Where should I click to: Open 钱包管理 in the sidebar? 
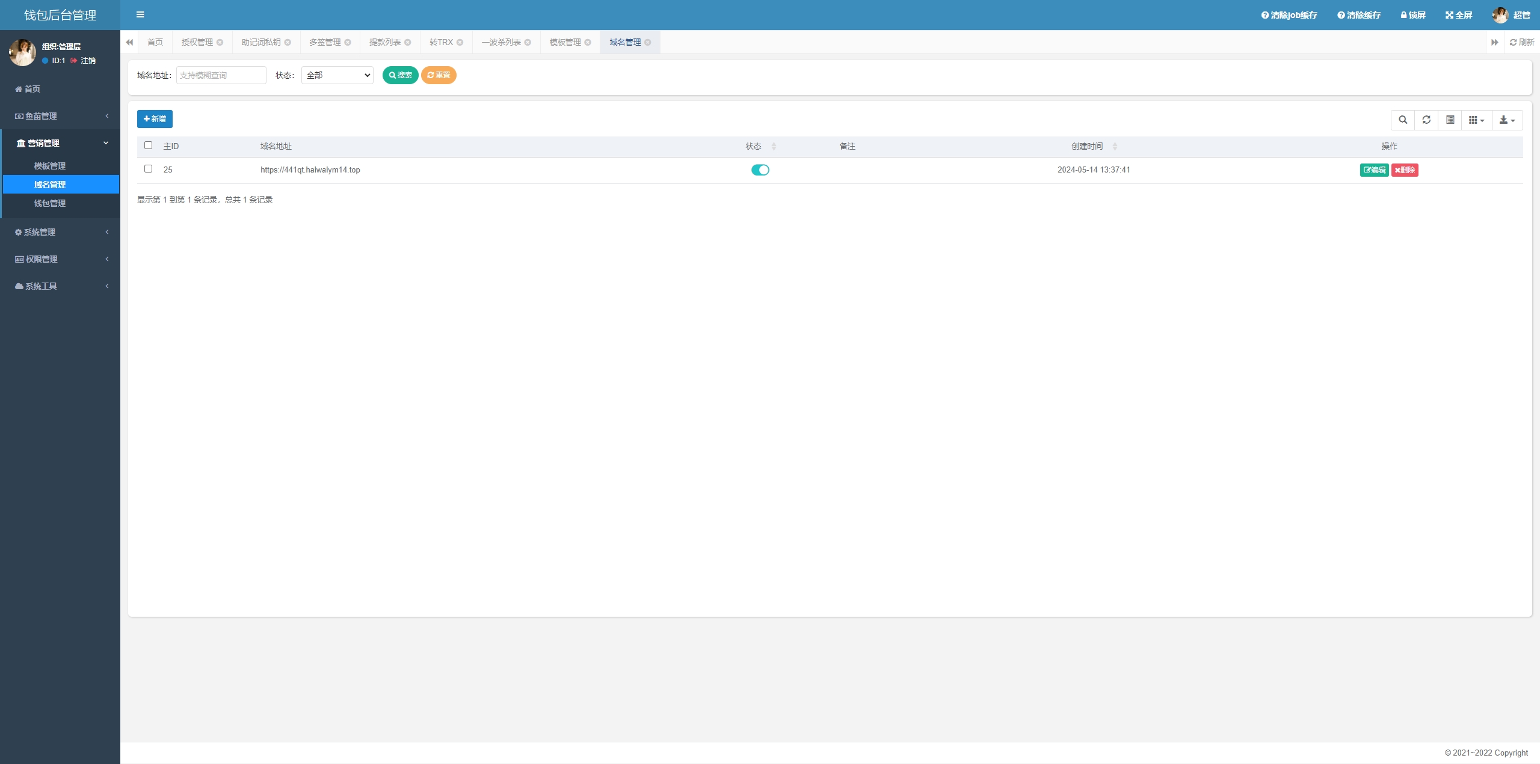click(x=50, y=203)
